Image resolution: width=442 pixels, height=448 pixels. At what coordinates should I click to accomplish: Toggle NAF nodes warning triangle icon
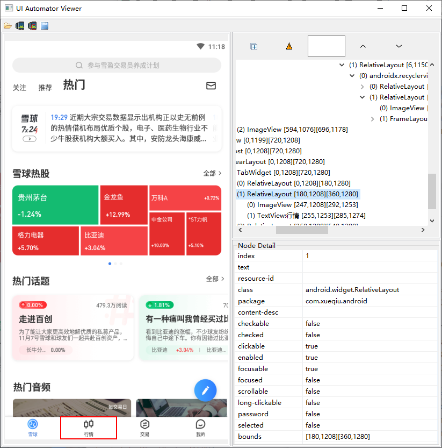click(289, 46)
